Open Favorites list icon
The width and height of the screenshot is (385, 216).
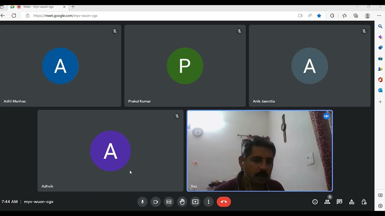[344, 16]
